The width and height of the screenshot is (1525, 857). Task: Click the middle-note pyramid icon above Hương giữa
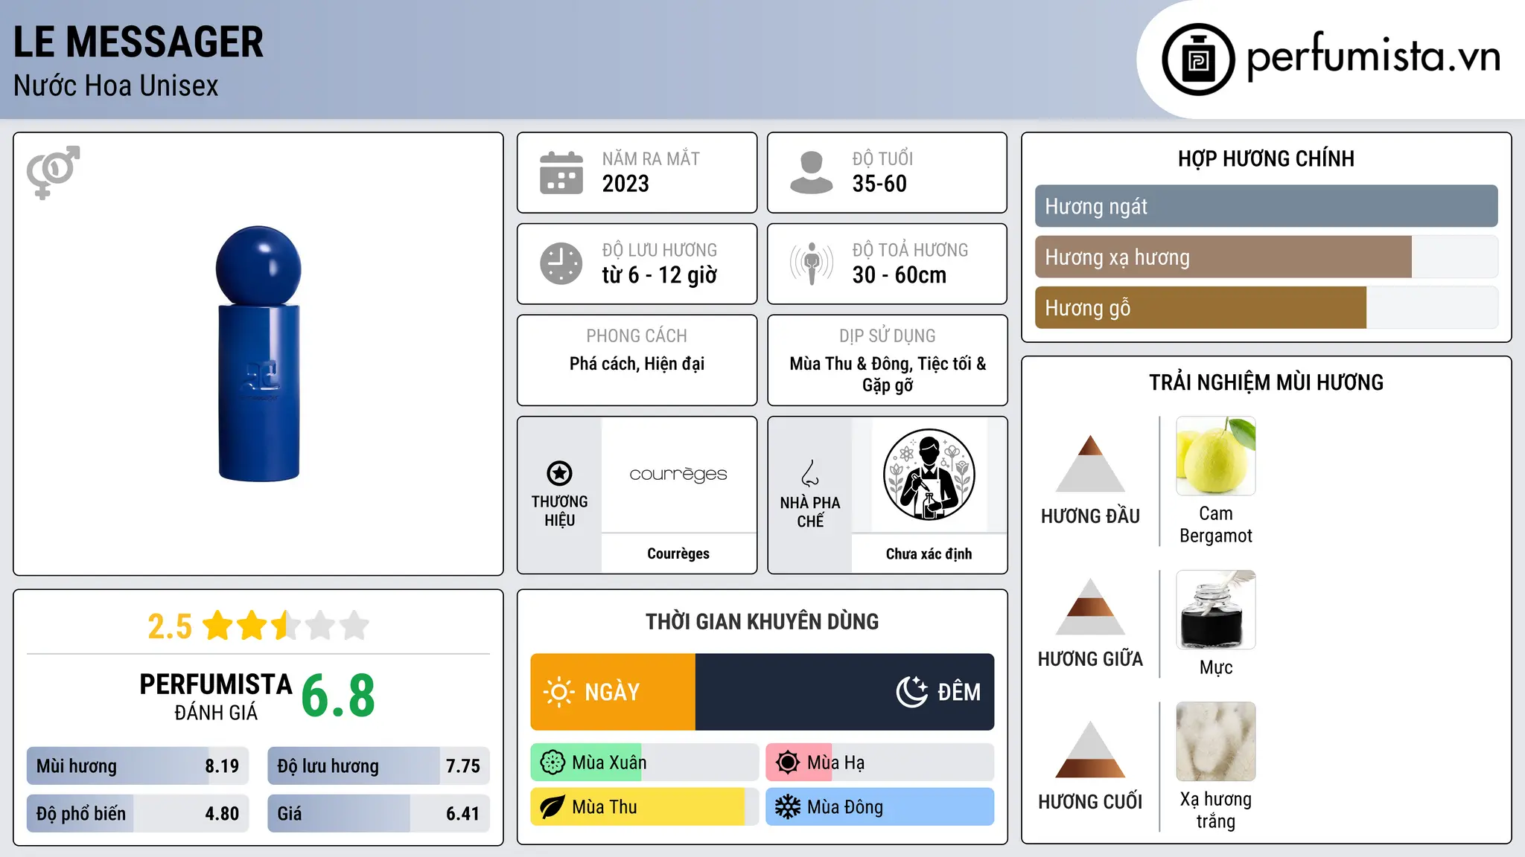pyautogui.click(x=1090, y=606)
